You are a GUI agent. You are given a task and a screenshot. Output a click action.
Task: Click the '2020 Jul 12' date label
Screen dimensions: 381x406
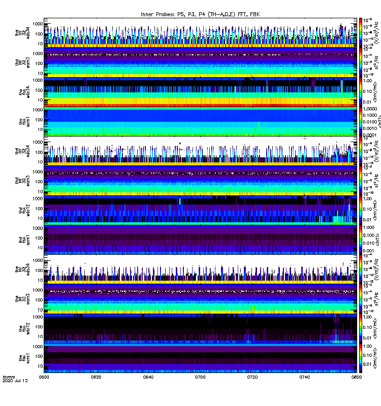point(15,381)
